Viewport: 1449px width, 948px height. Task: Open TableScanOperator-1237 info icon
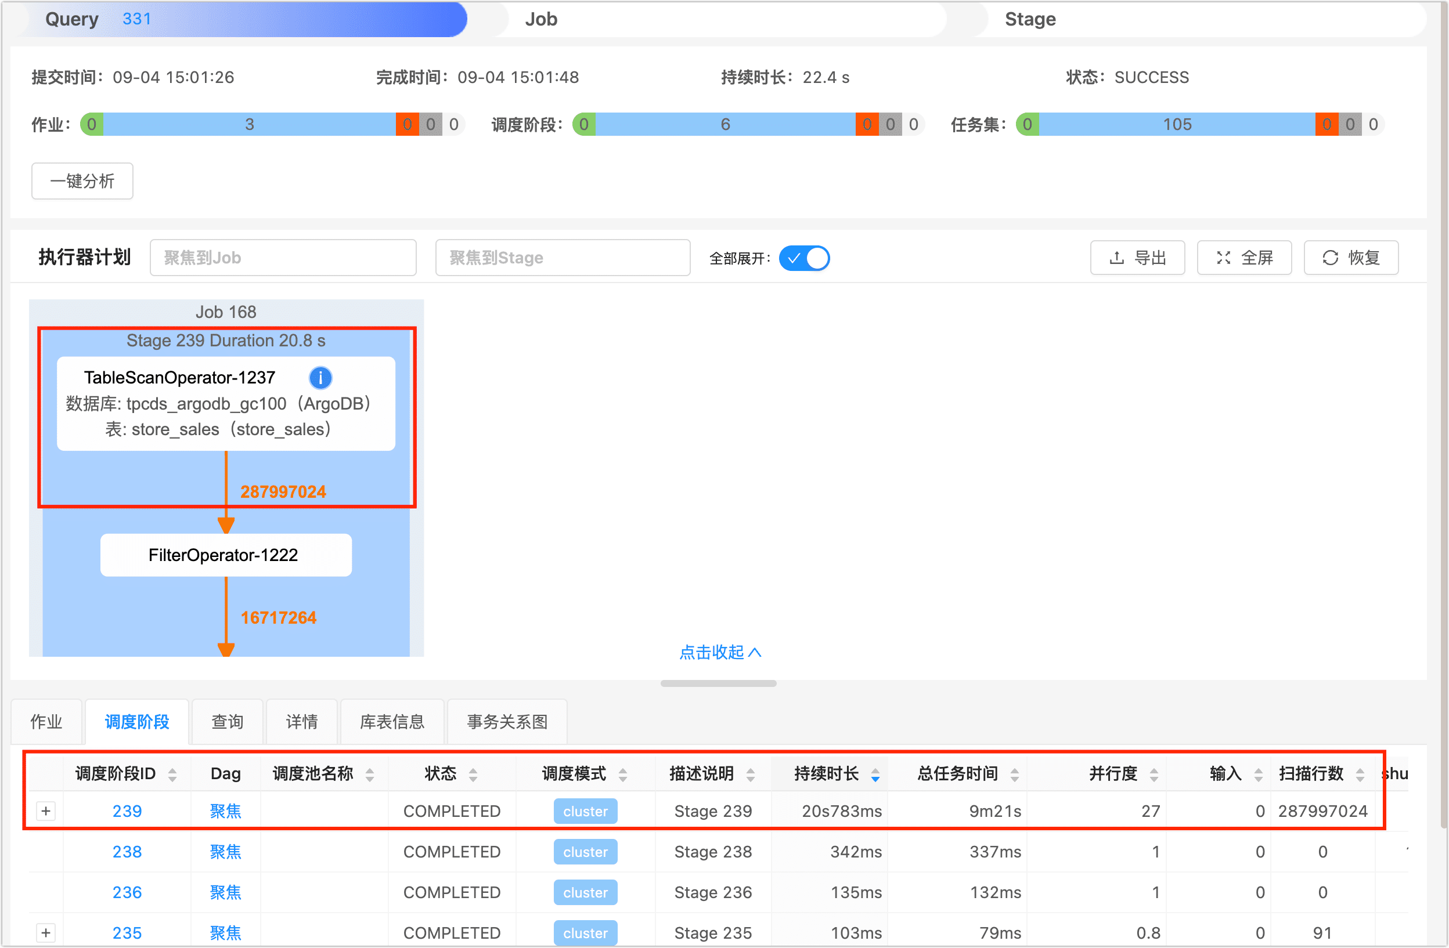[320, 378]
